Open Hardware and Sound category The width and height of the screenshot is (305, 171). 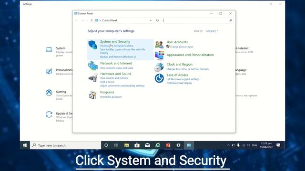tap(116, 74)
